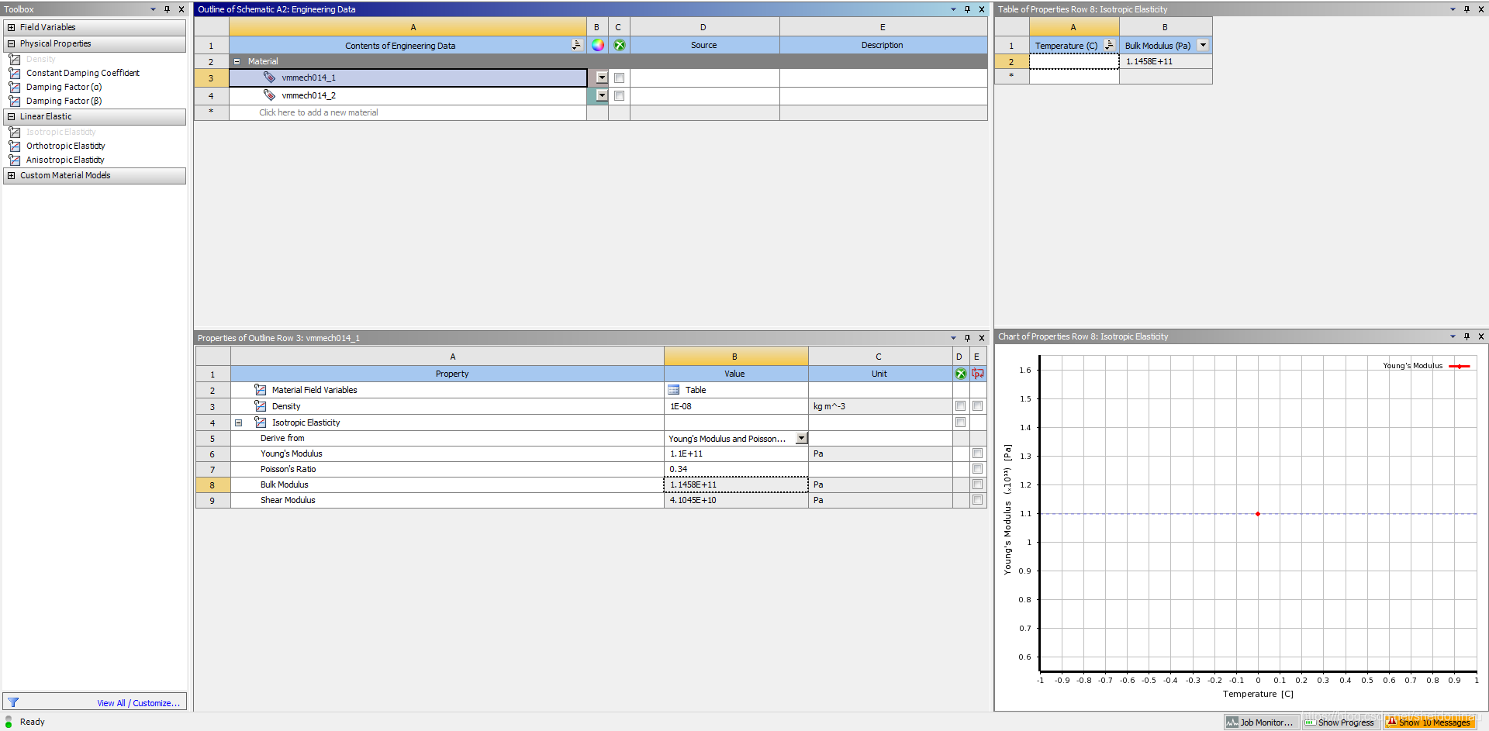Select the Damping Factor (α) icon

click(x=14, y=87)
